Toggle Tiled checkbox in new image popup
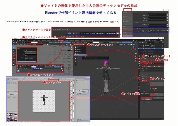 pos(26,60)
